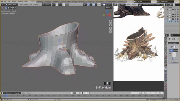Click the image editor zoom magnifier icon
180x101 pixels.
161,9
